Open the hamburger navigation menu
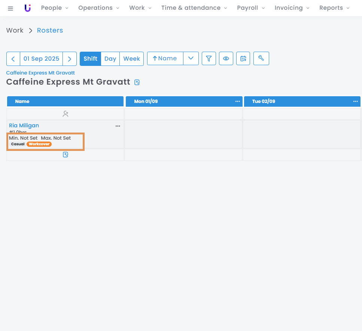Viewport: 362px width, 331px height. tap(10, 8)
